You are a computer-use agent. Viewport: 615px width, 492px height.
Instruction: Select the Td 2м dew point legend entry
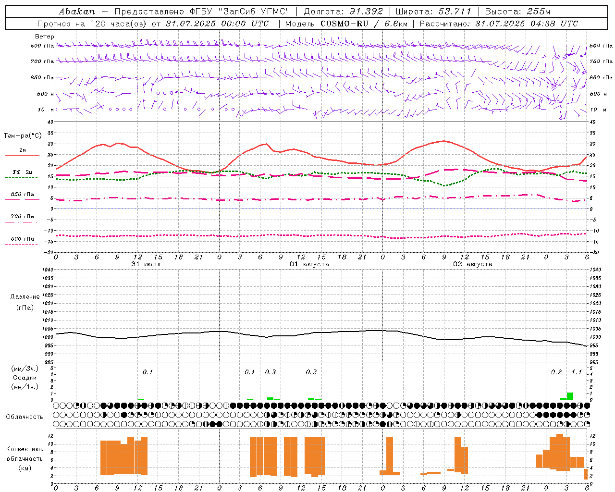click(x=23, y=172)
